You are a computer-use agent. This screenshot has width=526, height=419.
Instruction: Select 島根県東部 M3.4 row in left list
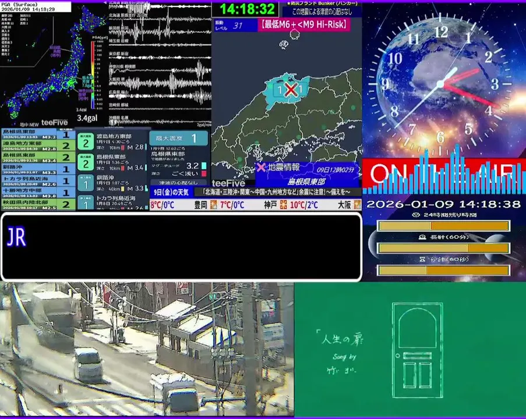[37, 158]
